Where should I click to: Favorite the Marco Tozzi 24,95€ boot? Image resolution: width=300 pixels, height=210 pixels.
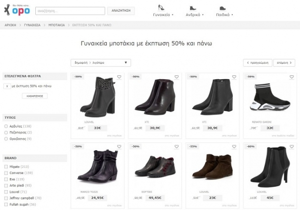119,146
